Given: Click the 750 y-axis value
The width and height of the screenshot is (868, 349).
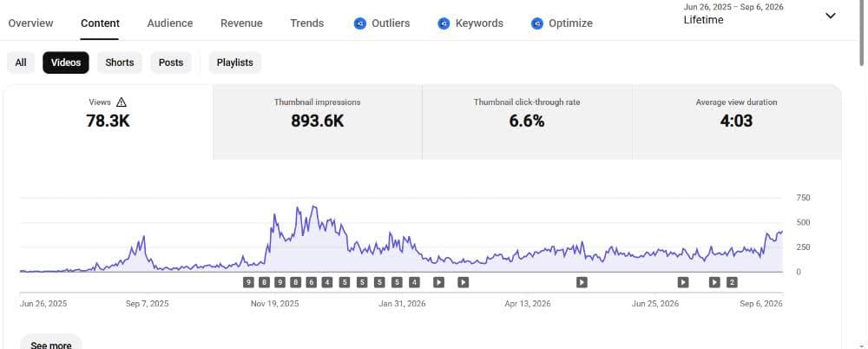Looking at the screenshot, I should pos(803,198).
